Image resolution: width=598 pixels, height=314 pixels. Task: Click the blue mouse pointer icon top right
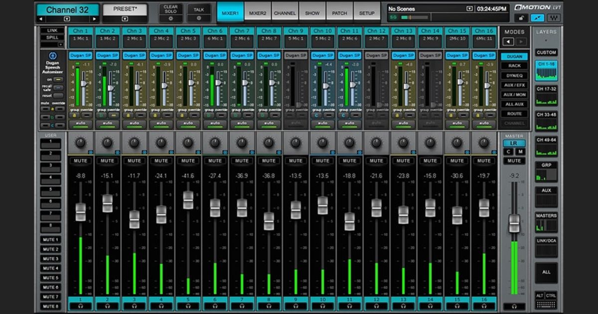pyautogui.click(x=537, y=17)
